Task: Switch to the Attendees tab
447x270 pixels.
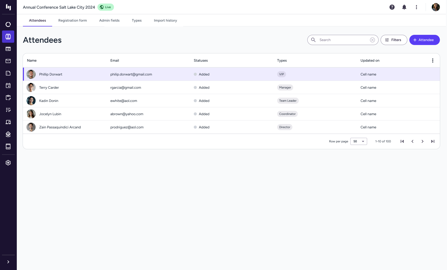Action: pos(37,20)
